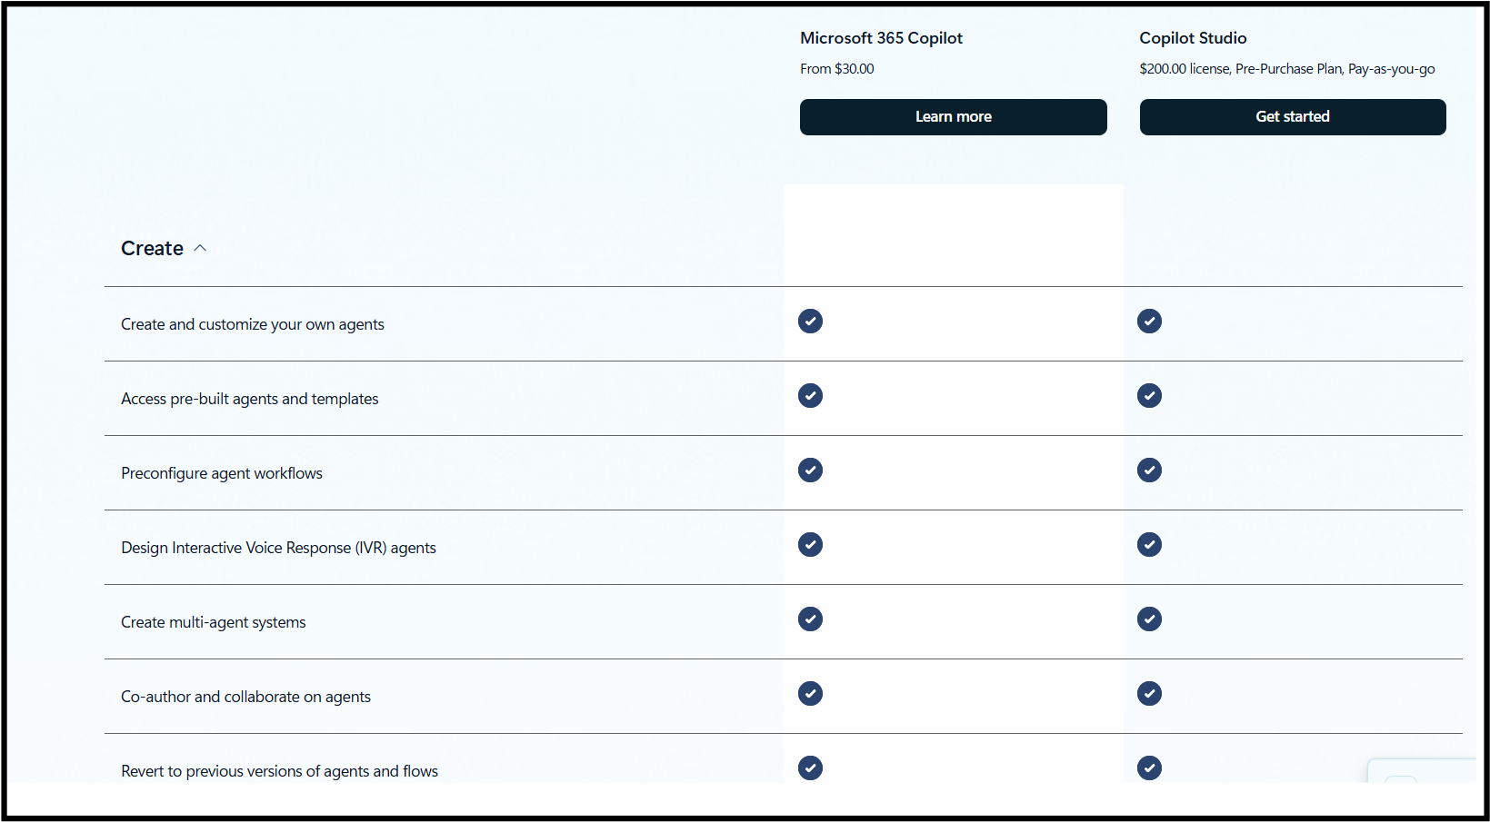Click 'Create and customize your own agents' text
Image resolution: width=1490 pixels, height=822 pixels.
pos(253,325)
